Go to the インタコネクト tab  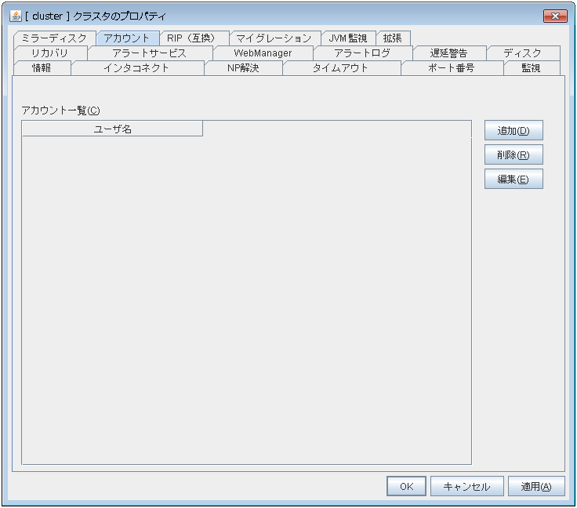tap(136, 67)
